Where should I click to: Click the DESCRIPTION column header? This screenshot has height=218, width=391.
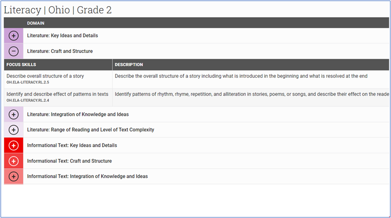point(129,65)
